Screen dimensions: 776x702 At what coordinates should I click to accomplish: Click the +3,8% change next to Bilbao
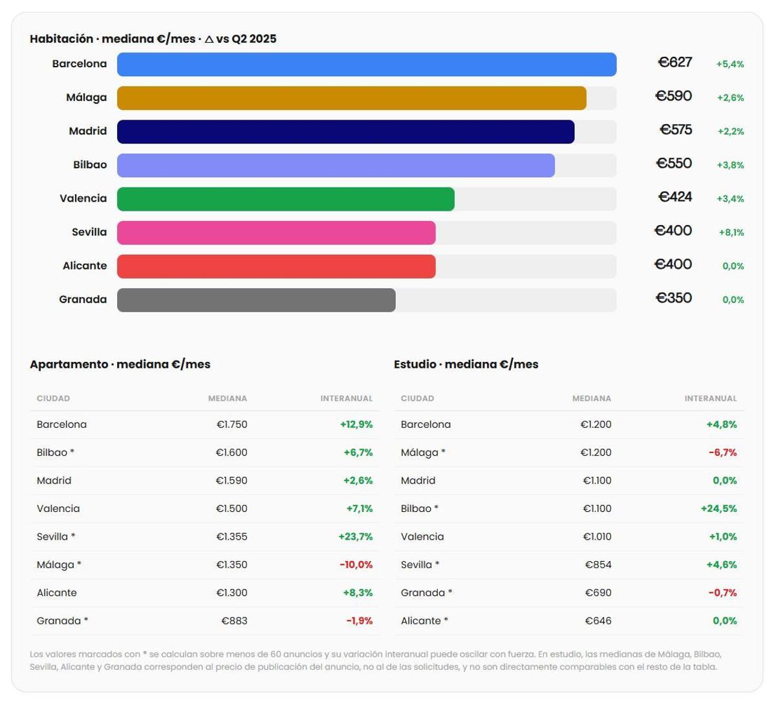coord(730,165)
